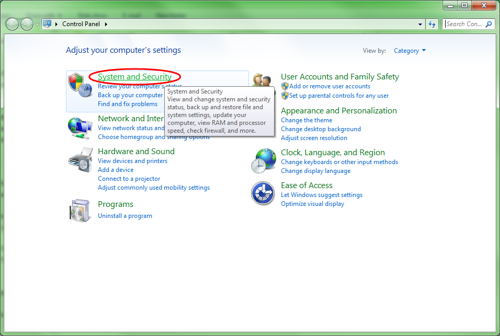Click Let Windows suggest settings link
The image size is (500, 336).
[x=322, y=195]
